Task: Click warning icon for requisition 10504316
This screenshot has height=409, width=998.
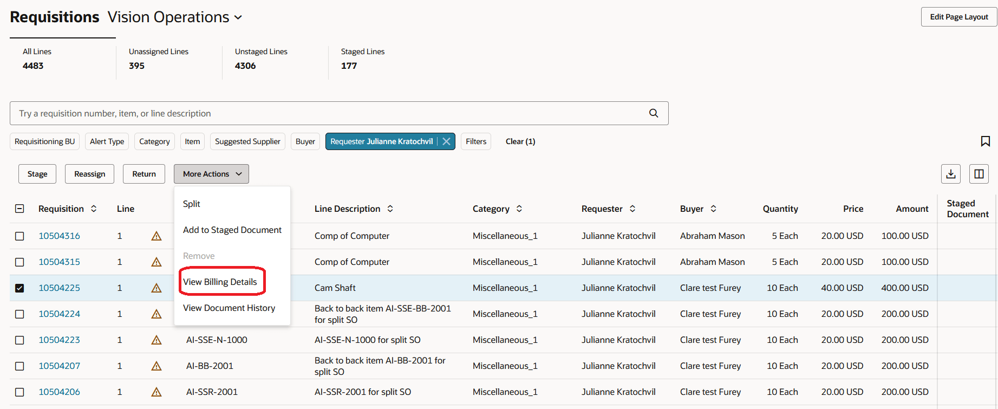Action: pyautogui.click(x=156, y=236)
